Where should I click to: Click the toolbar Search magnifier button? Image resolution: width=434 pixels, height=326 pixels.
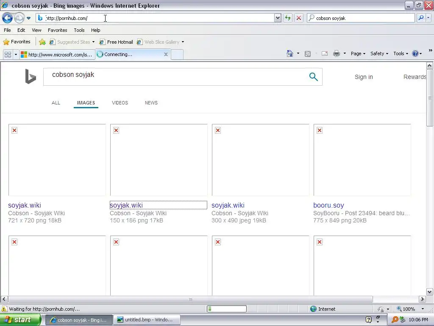point(421,18)
